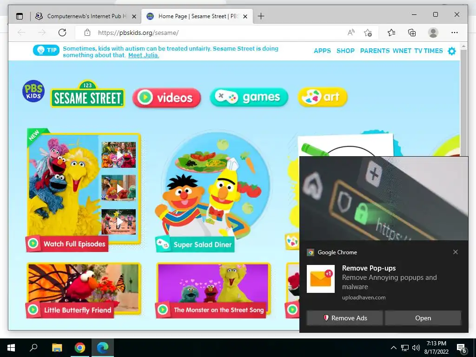Open the APPS menu link
The image size is (476, 357).
point(323,51)
